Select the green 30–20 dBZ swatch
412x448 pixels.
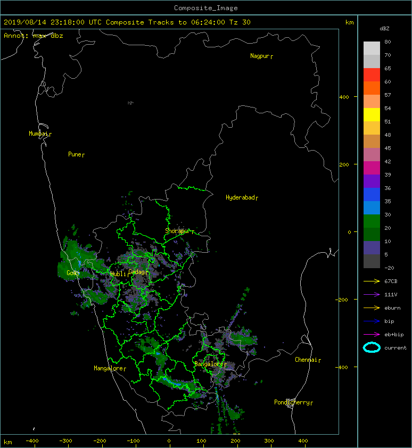click(372, 221)
